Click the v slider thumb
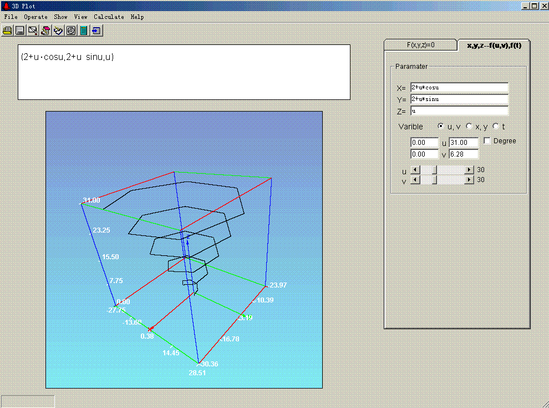 click(x=435, y=180)
